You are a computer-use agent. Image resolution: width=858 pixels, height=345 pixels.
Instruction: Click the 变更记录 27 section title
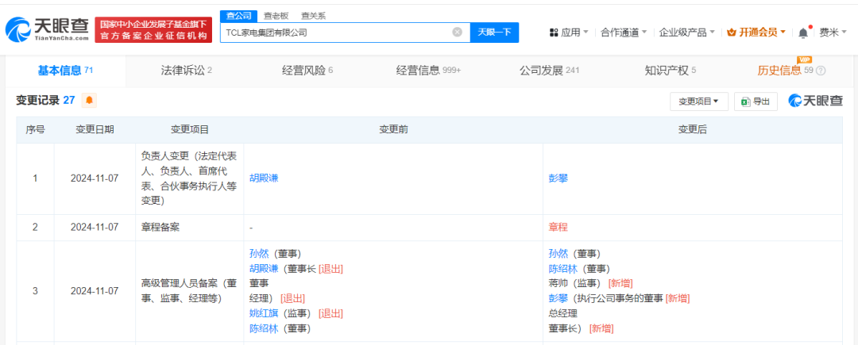(x=45, y=101)
